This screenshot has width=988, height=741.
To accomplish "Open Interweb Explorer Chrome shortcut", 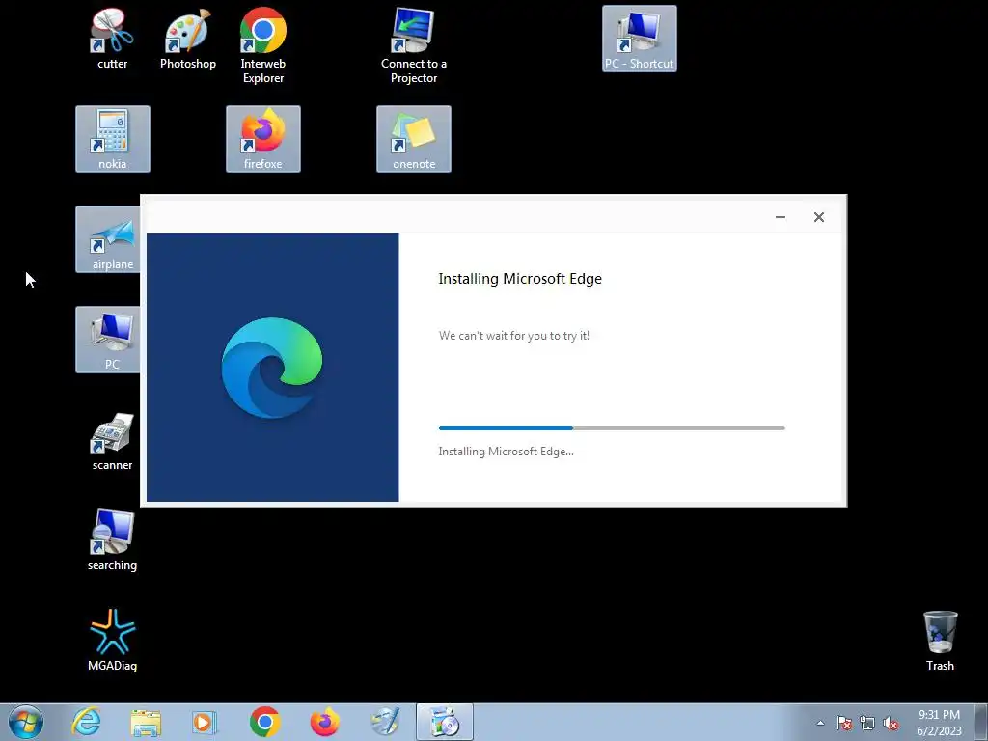I will tap(262, 45).
